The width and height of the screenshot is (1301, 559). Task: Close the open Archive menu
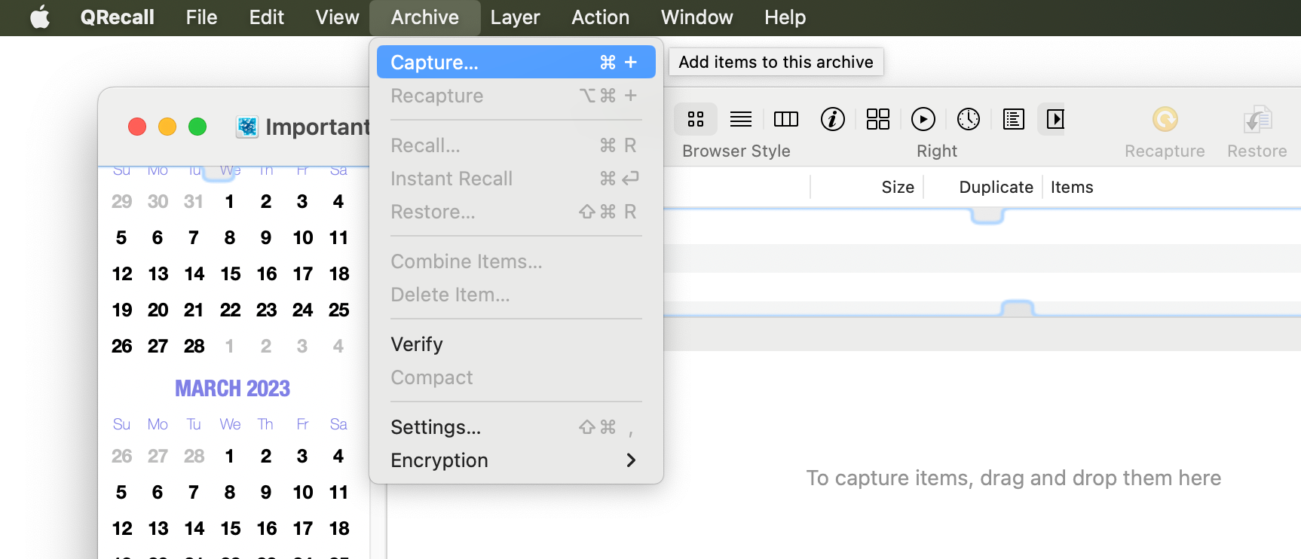tap(425, 17)
